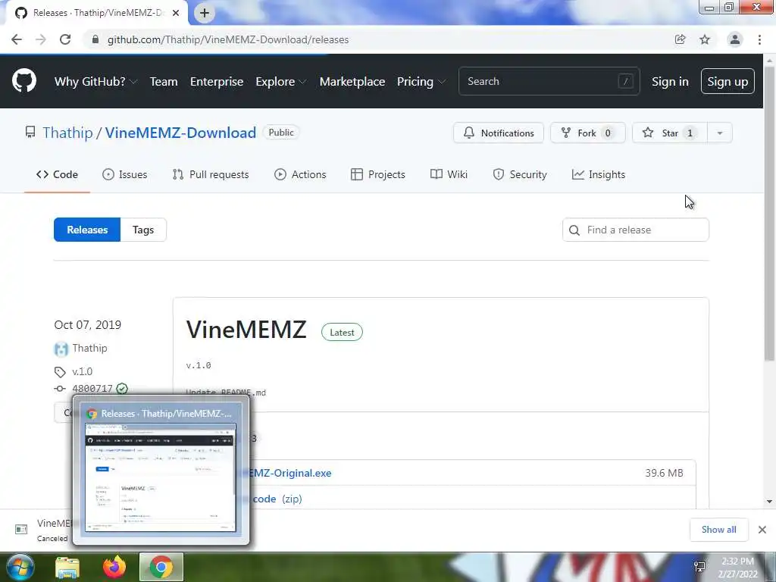776x582 pixels.
Task: Open Enterprise in top navigation
Action: click(x=217, y=81)
